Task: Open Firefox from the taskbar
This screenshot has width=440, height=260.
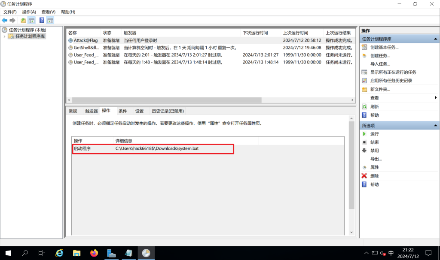Action: pyautogui.click(x=94, y=253)
